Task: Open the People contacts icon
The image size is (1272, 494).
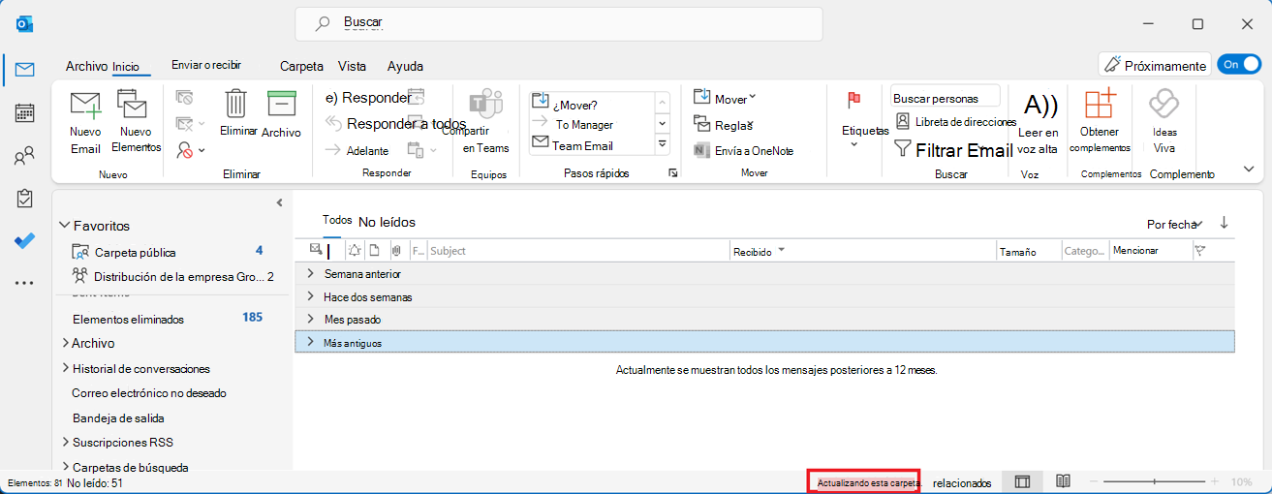Action: tap(25, 155)
